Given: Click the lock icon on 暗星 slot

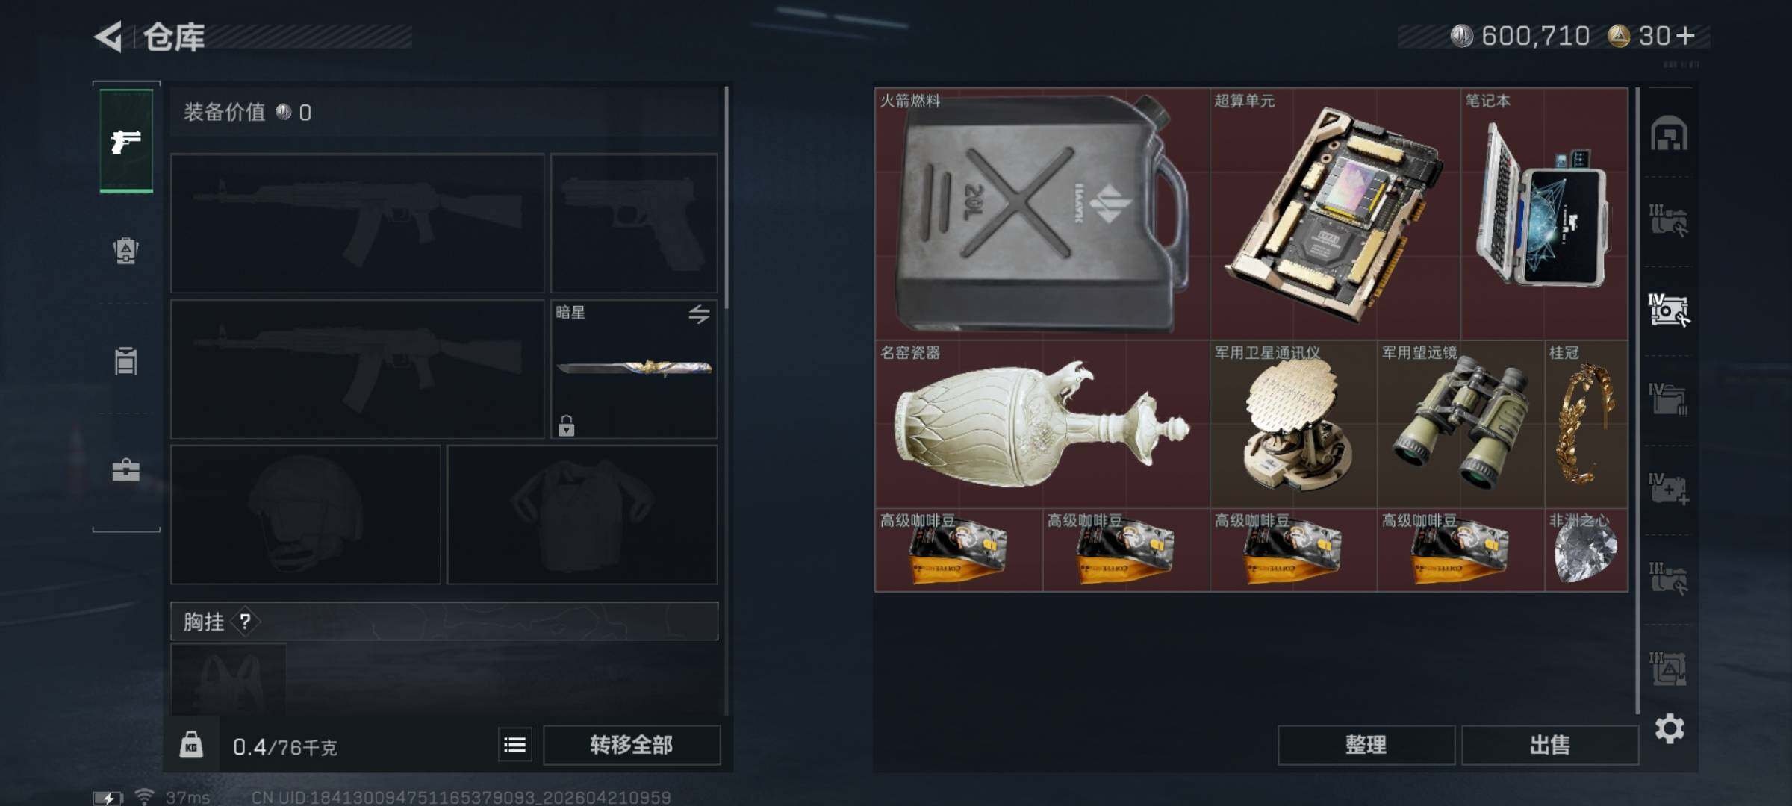Looking at the screenshot, I should (567, 425).
